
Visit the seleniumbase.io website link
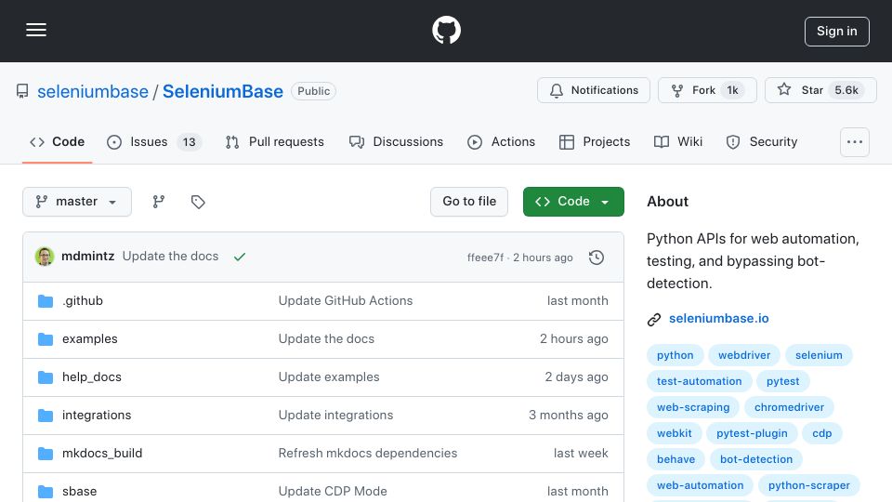coord(718,318)
